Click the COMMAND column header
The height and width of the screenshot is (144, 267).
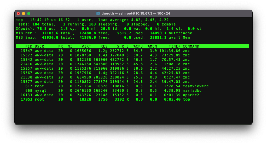(x=191, y=46)
